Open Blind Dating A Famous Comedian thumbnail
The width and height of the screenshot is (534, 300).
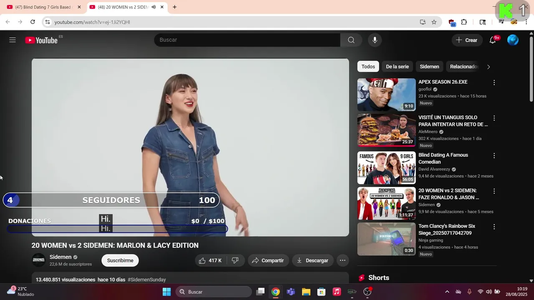click(x=386, y=168)
